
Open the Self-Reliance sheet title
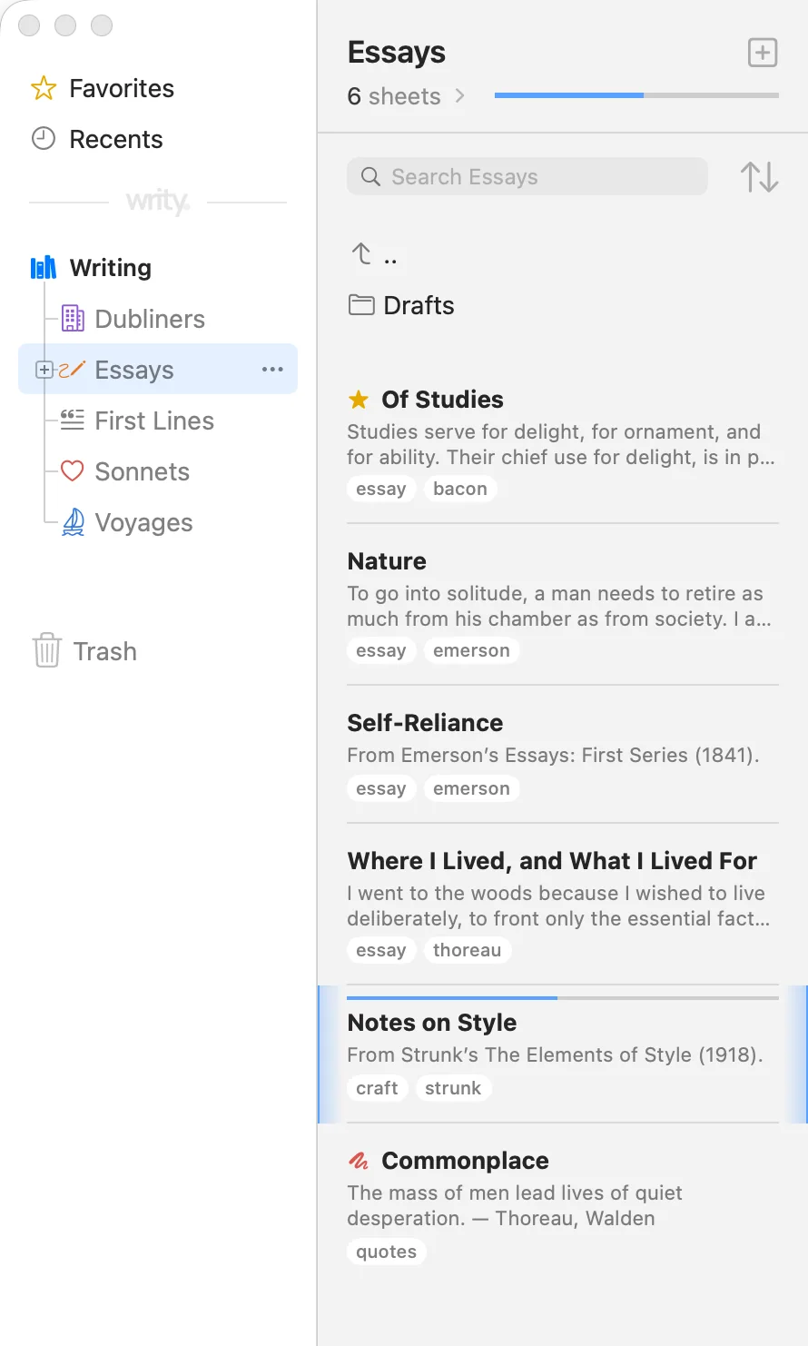[x=425, y=723]
